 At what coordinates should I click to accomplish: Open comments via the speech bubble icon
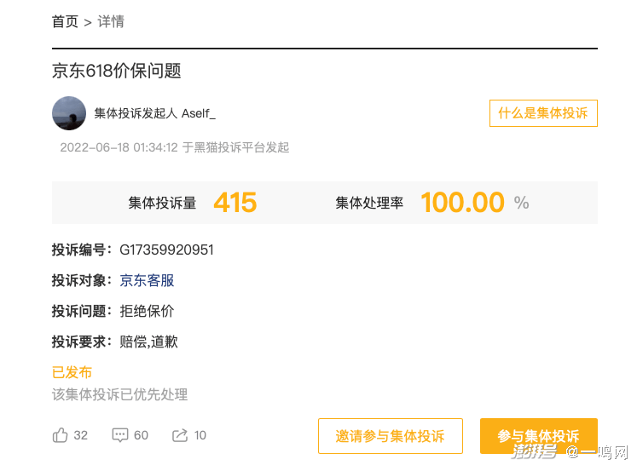point(120,435)
